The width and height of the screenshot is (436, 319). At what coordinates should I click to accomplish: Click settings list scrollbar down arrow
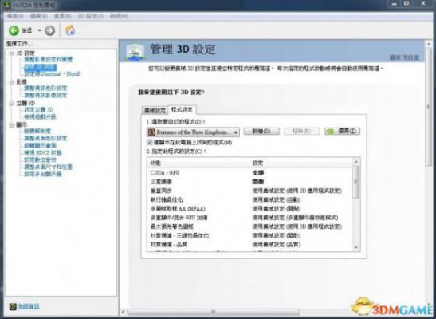point(356,247)
